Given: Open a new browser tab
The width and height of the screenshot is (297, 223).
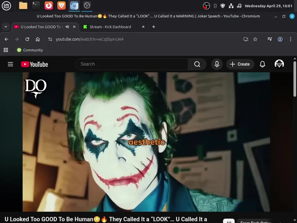Looking at the screenshot, I should 154,27.
